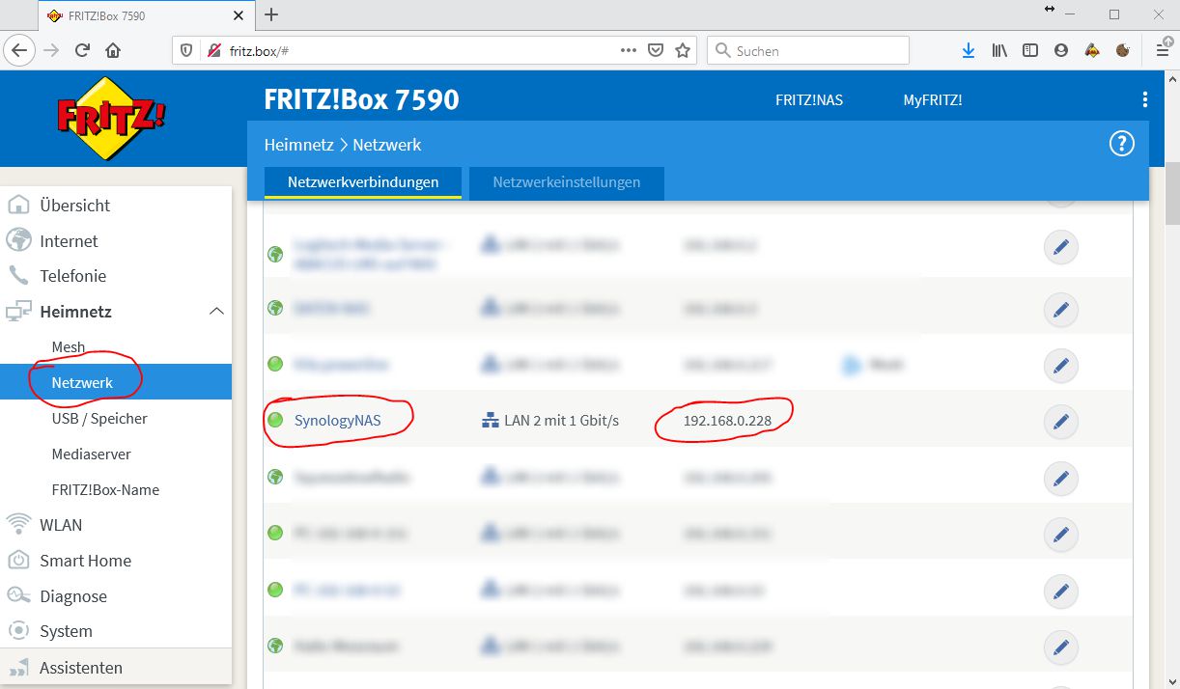Click the FRITZ! logo
The height and width of the screenshot is (689, 1180).
coord(111,119)
